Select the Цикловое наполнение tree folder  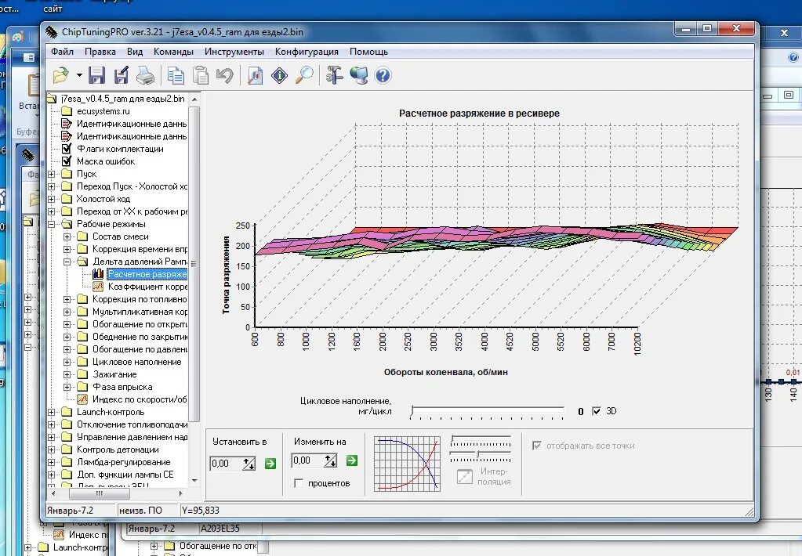(136, 362)
